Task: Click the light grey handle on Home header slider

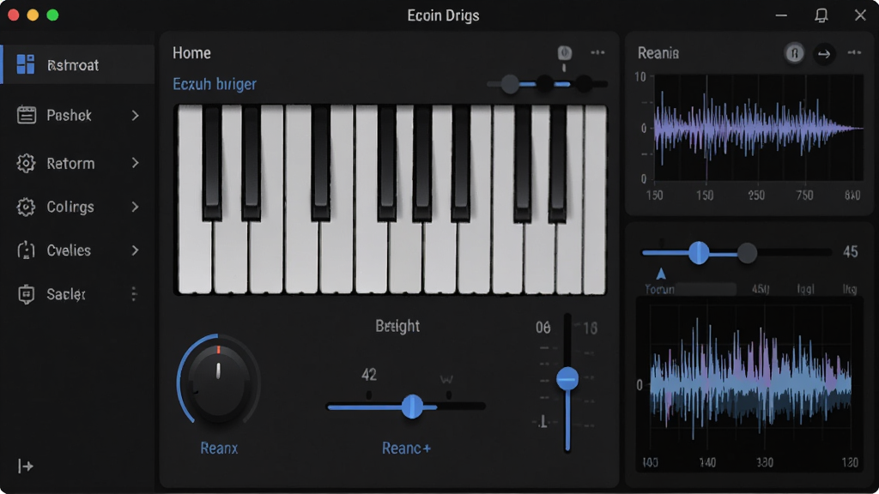Action: point(510,85)
